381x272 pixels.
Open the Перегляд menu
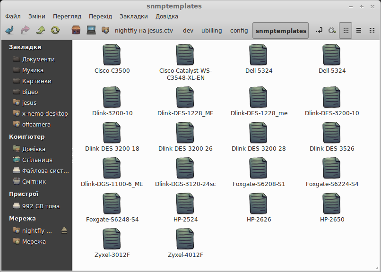coord(67,16)
